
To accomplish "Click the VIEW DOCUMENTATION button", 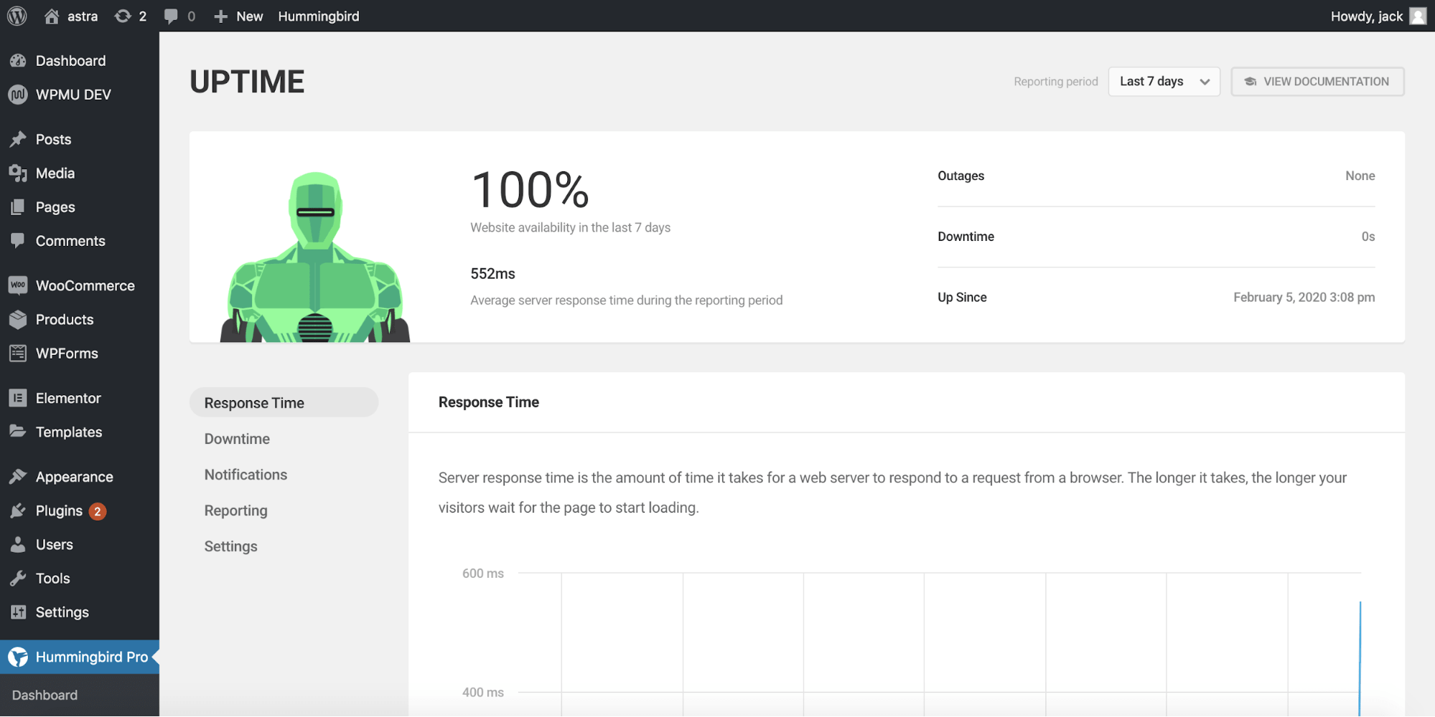I will (x=1317, y=81).
